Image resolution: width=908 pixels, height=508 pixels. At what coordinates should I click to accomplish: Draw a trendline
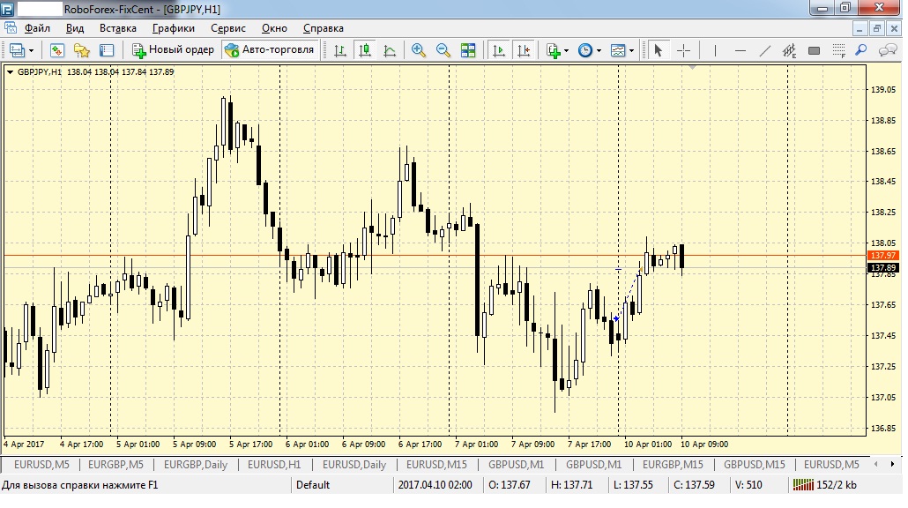(765, 50)
